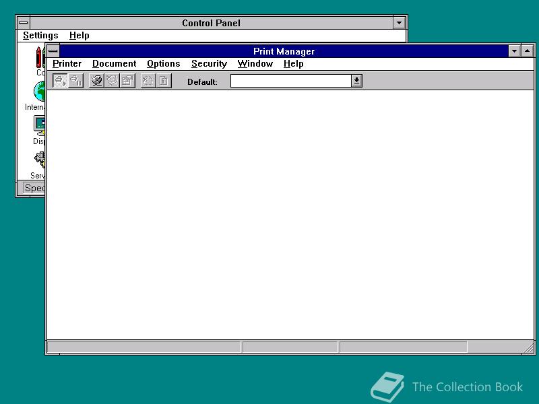Click the Connect to Printer toolbar icon
This screenshot has width=539, height=404.
(x=96, y=81)
